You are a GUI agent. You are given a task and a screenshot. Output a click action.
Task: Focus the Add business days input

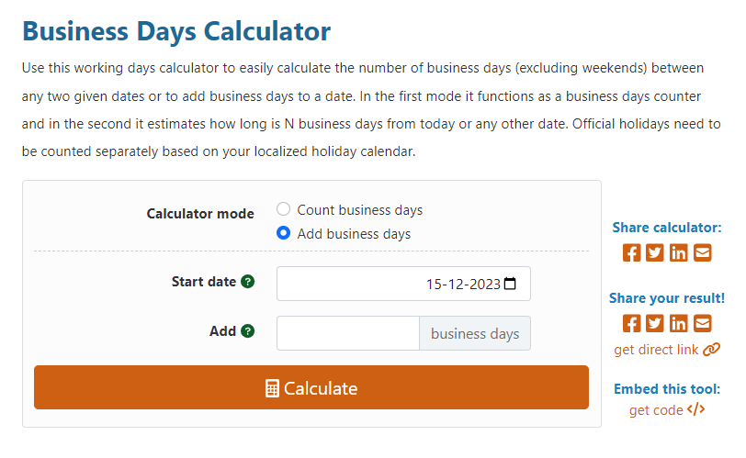(x=348, y=333)
